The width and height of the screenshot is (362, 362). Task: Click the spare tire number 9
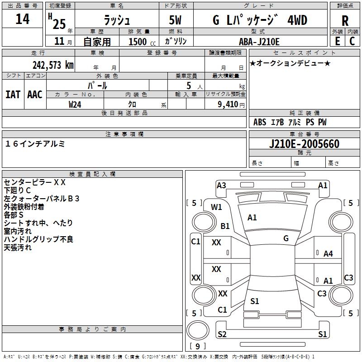(x=198, y=346)
